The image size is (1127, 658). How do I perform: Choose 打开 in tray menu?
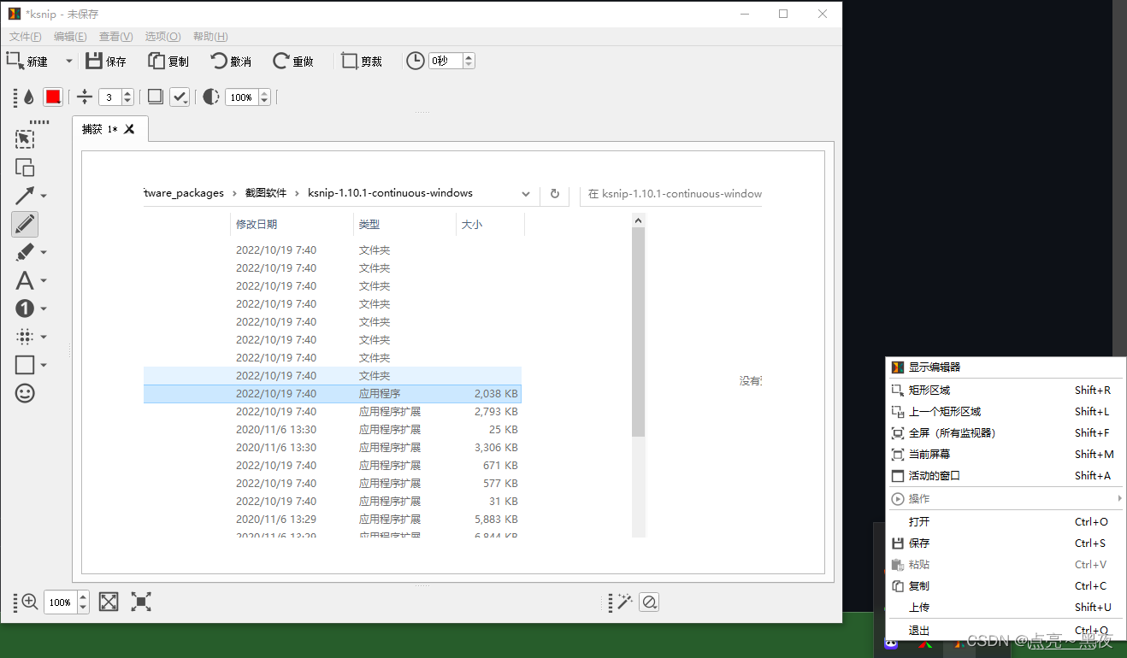(x=1005, y=521)
